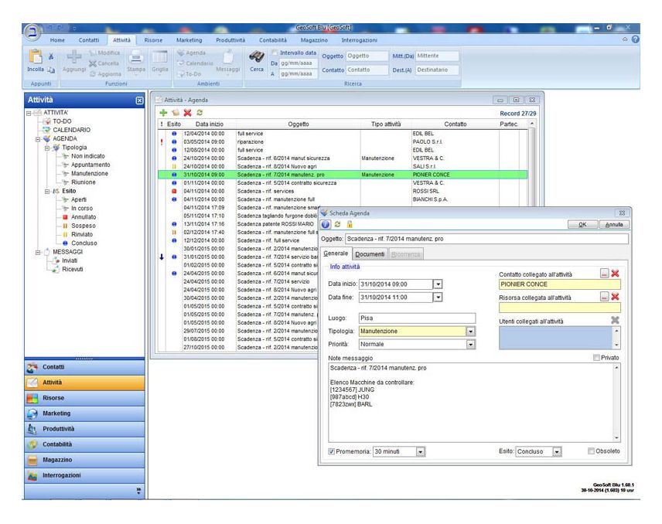Viewport: 662px width, 524px height.
Task: Select the Ricevuti tree item
Action: pyautogui.click(x=72, y=269)
